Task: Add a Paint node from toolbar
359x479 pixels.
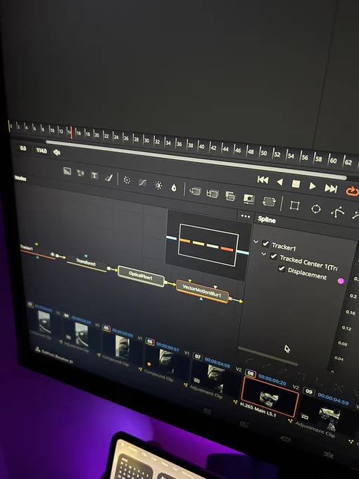Action: click(109, 178)
